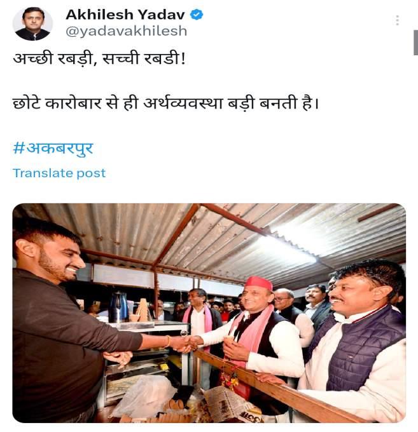Image resolution: width=418 pixels, height=432 pixels.
Task: Click the first line of the post about रबड़ी
Action: coord(100,59)
